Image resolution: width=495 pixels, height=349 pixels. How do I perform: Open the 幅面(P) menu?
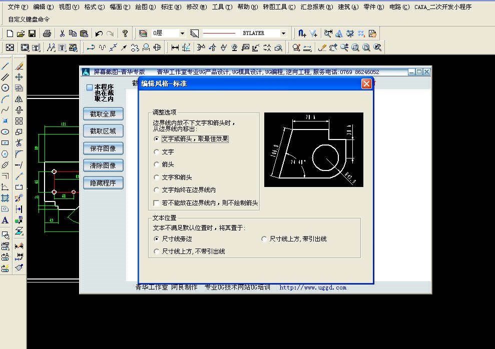[x=120, y=6]
